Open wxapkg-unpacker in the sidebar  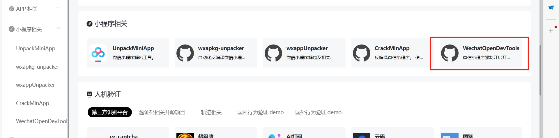click(38, 67)
